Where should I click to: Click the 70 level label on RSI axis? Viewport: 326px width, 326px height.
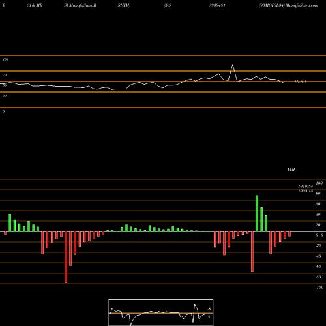pos(5,75)
